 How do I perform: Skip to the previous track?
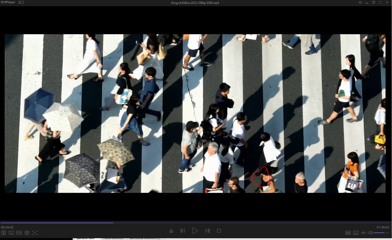click(x=183, y=231)
